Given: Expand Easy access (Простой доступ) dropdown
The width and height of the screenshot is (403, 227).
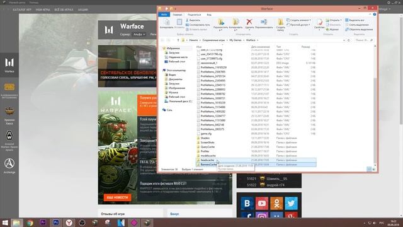Looking at the screenshot, I should [298, 25].
